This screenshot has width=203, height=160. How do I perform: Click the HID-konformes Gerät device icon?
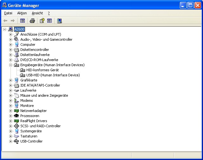pos(23,70)
